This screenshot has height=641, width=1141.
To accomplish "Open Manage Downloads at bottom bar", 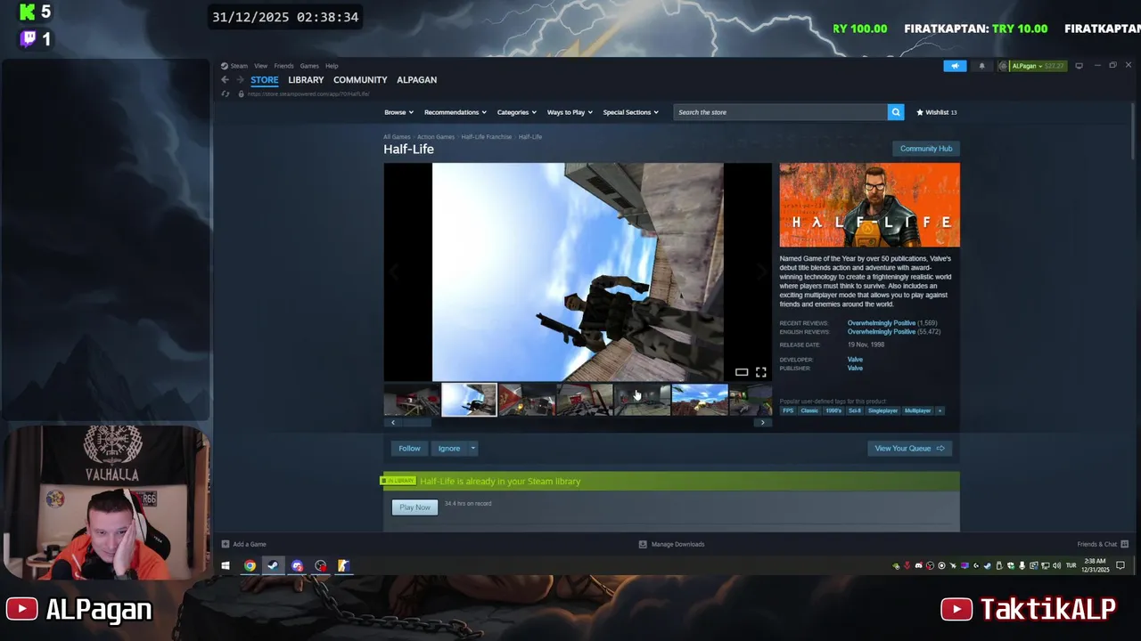I will tap(672, 544).
